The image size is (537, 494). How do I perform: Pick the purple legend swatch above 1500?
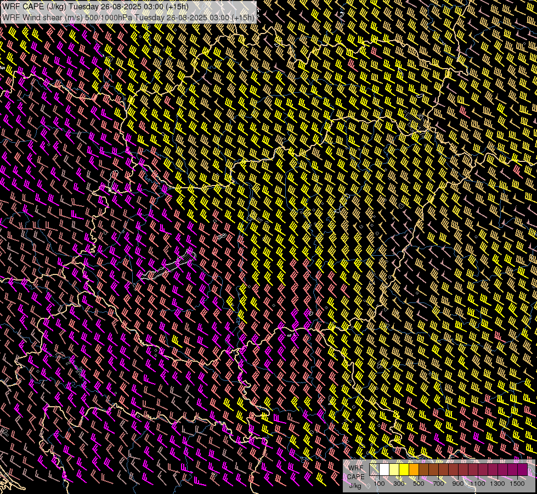coord(523,469)
